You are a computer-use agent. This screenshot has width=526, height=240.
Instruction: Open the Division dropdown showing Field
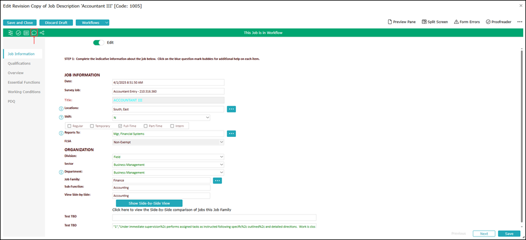point(168,157)
